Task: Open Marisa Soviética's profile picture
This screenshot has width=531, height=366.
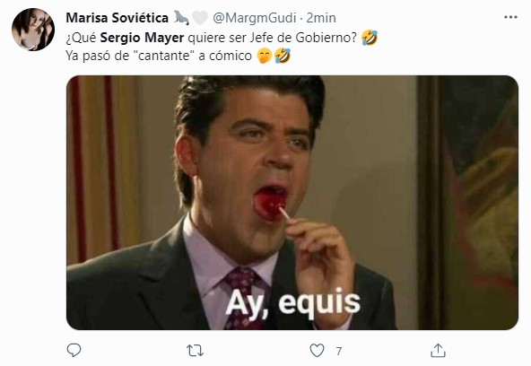Action: 33,30
